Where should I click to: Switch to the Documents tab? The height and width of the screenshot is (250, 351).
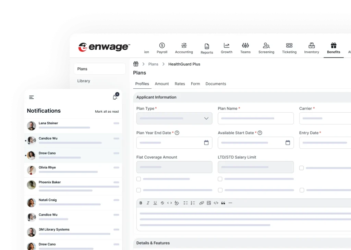coord(216,84)
